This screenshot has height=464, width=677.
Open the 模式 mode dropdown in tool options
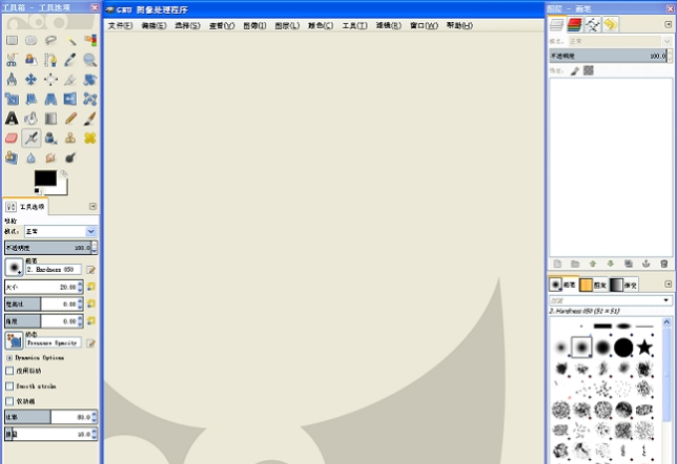pos(59,231)
